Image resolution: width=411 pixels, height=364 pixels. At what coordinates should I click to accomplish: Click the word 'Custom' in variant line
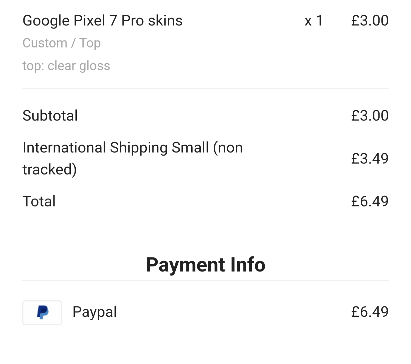pos(45,43)
